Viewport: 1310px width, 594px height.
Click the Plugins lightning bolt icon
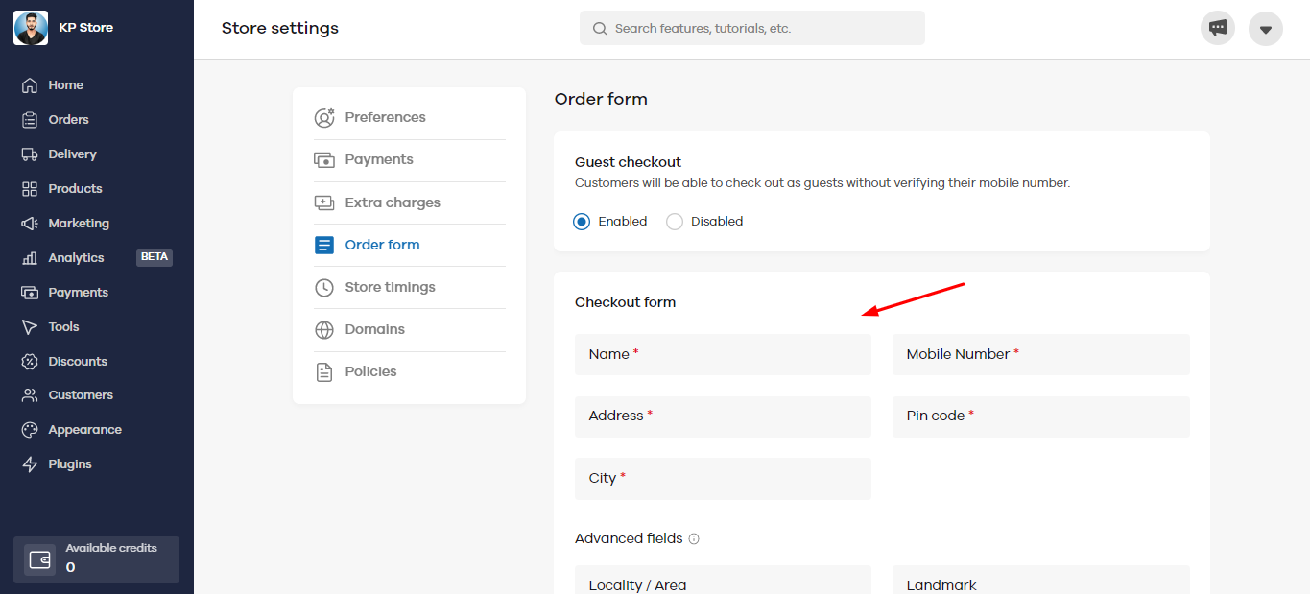[30, 464]
